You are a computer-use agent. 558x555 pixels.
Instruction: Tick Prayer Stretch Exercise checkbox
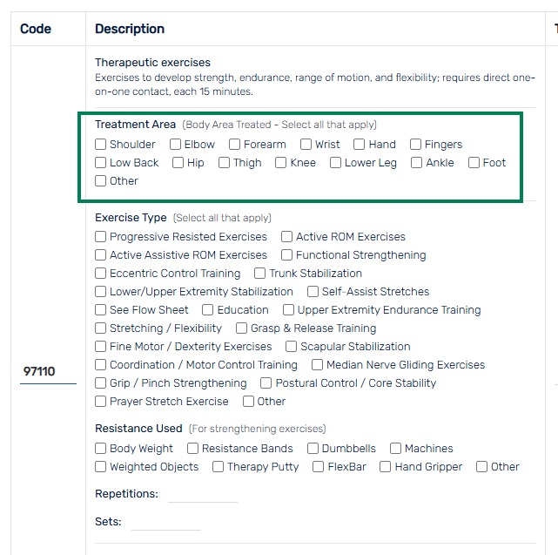[x=100, y=402]
